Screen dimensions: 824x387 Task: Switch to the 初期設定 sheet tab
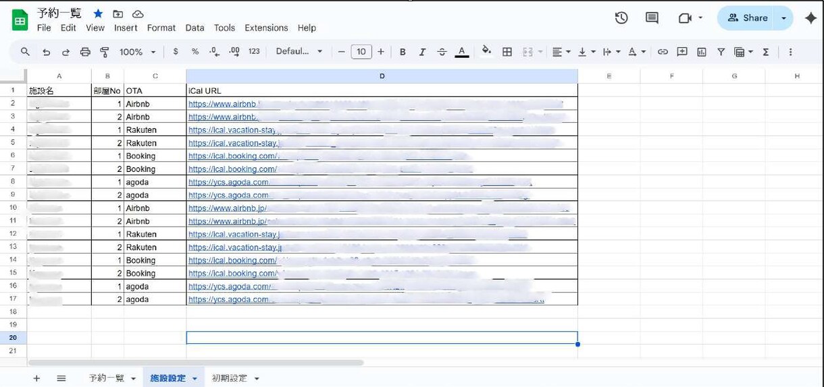229,378
